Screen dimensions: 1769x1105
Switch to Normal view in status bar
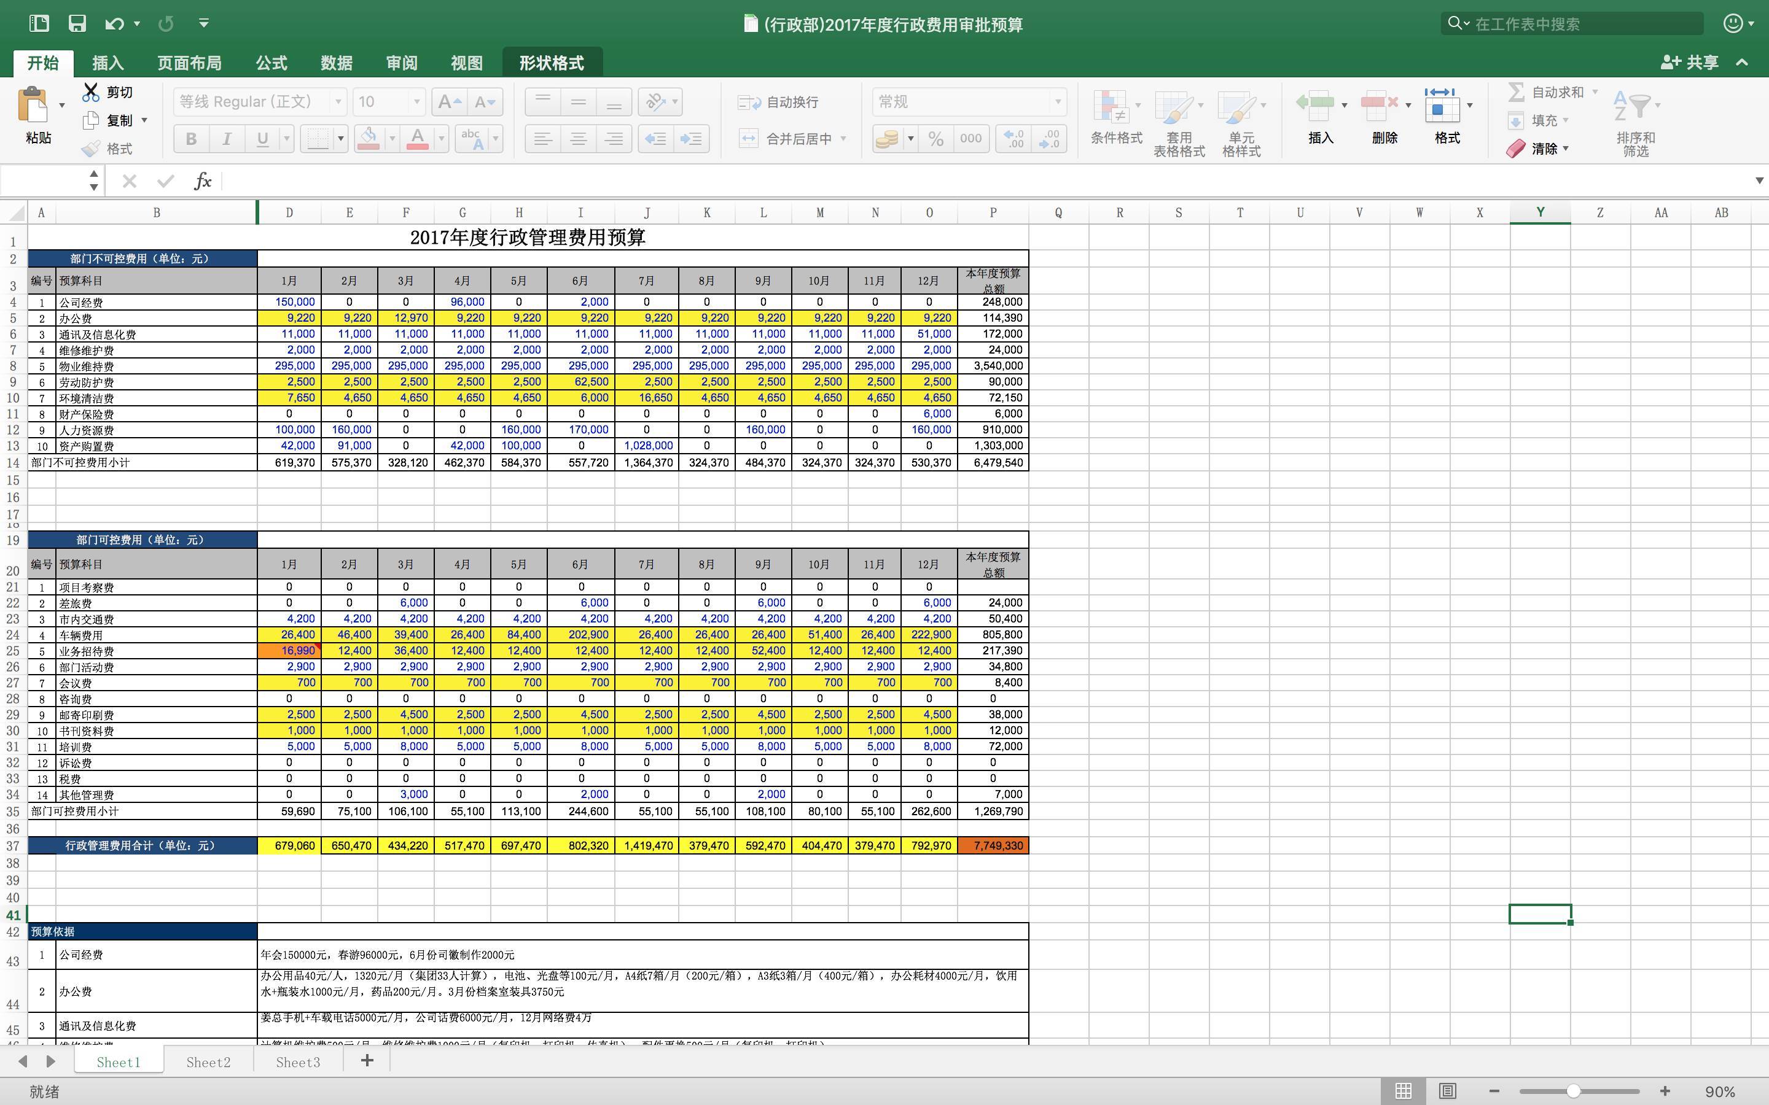coord(1403,1091)
